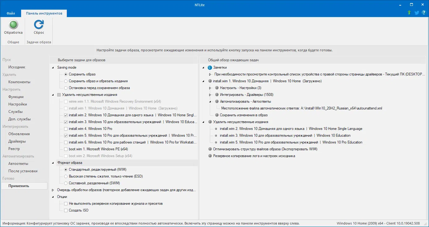
Task: Expand the Настроить - Настройки (3) node
Action: [210, 88]
